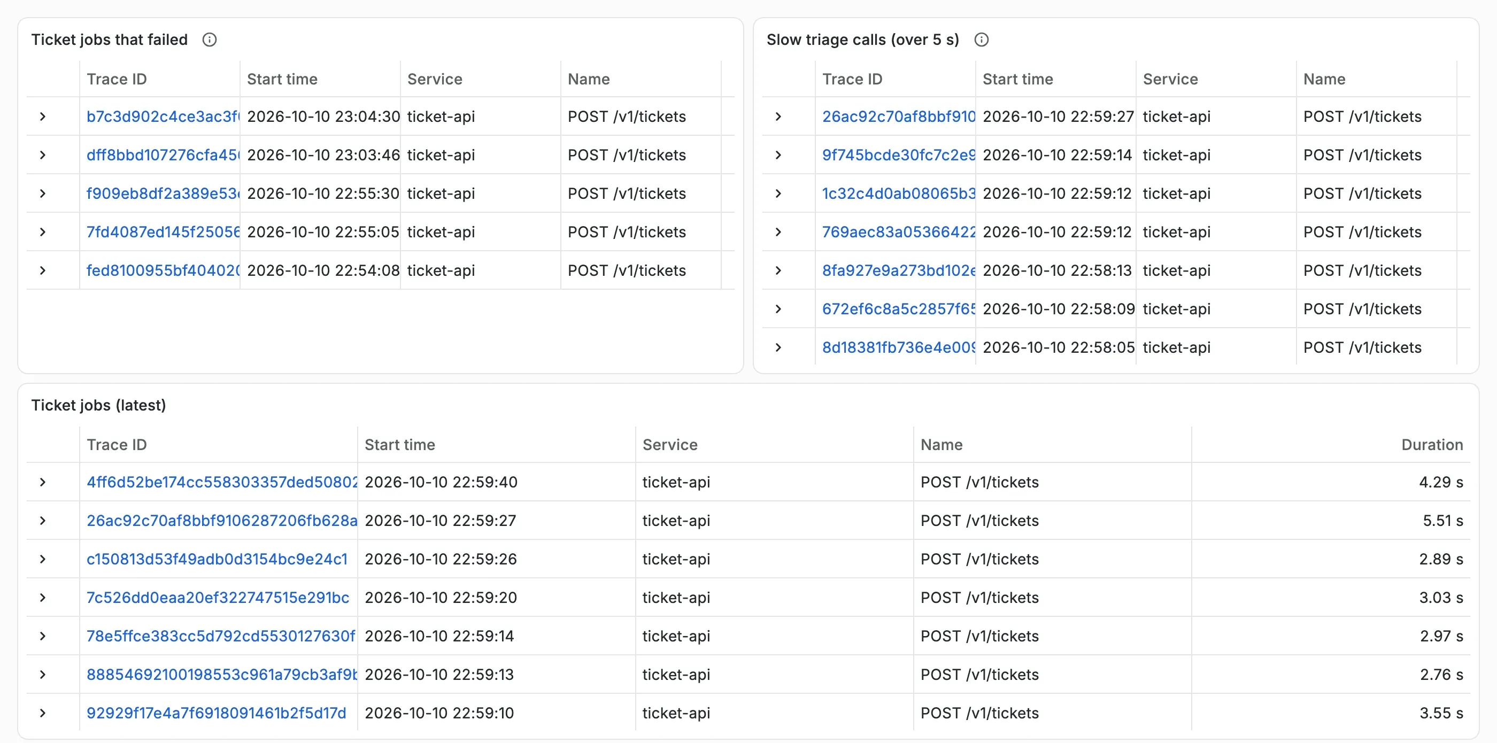Expand failed job row 7fd4087ed145f25056

click(x=42, y=232)
